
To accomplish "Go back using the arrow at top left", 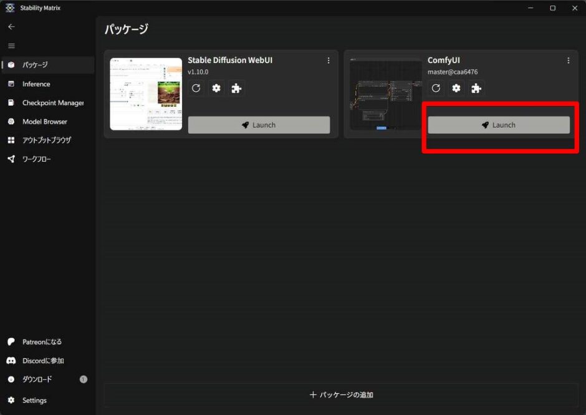I will click(11, 26).
